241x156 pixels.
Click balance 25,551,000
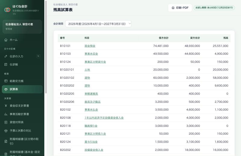[x=221, y=46]
